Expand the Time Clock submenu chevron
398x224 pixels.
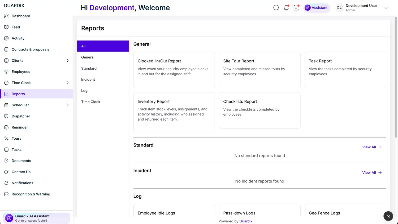tap(67, 83)
